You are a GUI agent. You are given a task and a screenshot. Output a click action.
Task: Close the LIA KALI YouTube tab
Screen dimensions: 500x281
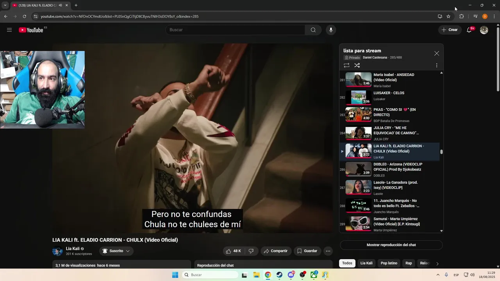66,5
